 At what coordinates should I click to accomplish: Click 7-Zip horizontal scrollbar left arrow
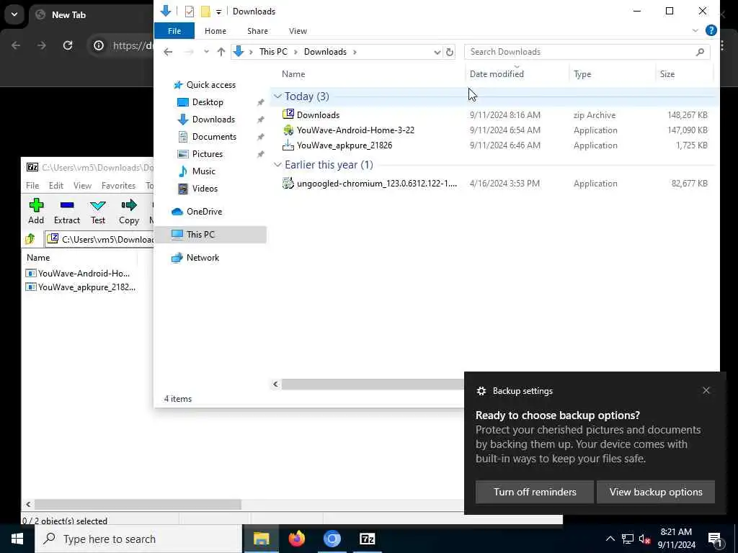[28, 504]
